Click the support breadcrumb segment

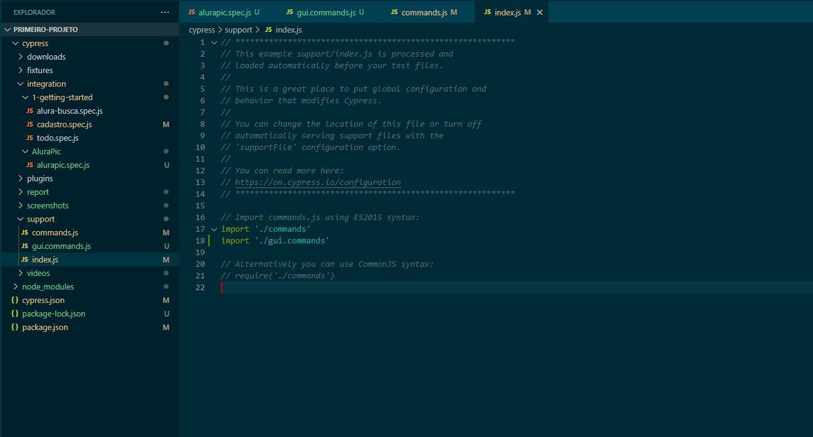click(x=239, y=30)
